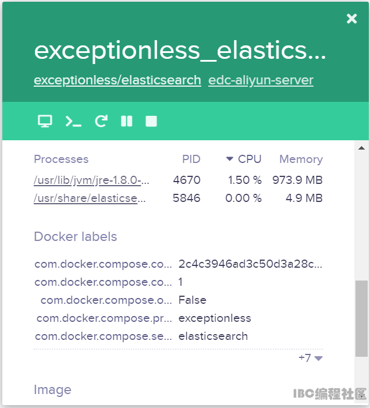Stop the container with square icon

(x=151, y=121)
